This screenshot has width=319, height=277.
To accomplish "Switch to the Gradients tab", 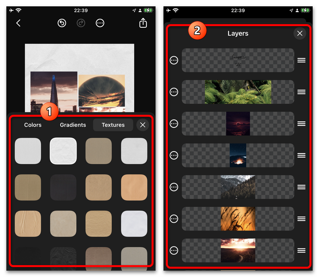I will click(x=73, y=125).
